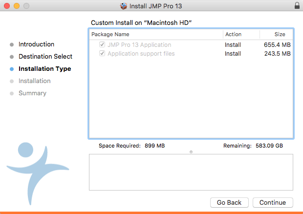Click the Go Back button
The height and width of the screenshot is (214, 303).
[229, 202]
